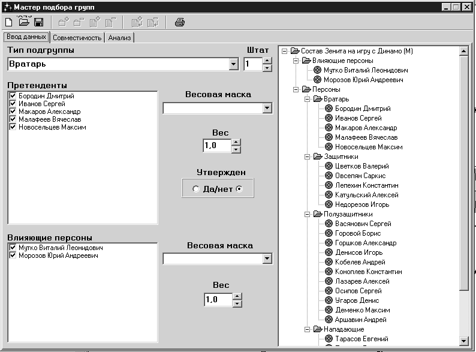The image size is (476, 352).
Task: Decrease upper Вес value with down arrow
Action: coord(236,149)
